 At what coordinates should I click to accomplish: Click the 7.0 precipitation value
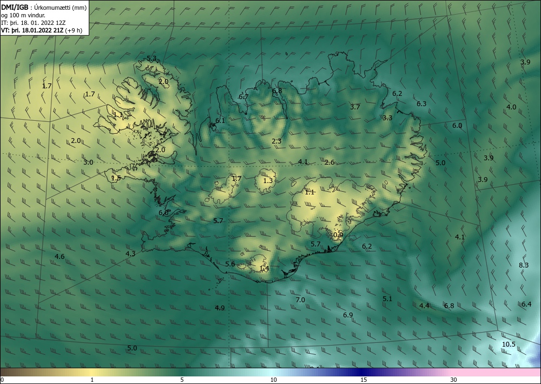300,300
